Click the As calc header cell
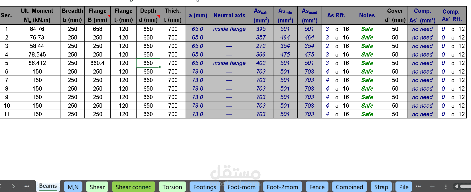This screenshot has height=192, width=471. pos(261,15)
